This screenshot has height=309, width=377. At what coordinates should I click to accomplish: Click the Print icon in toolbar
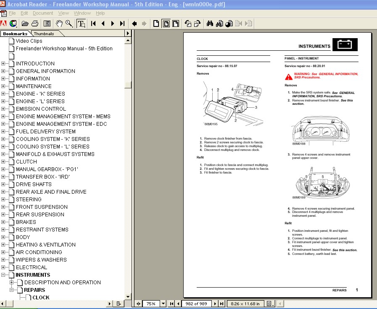coord(35,24)
